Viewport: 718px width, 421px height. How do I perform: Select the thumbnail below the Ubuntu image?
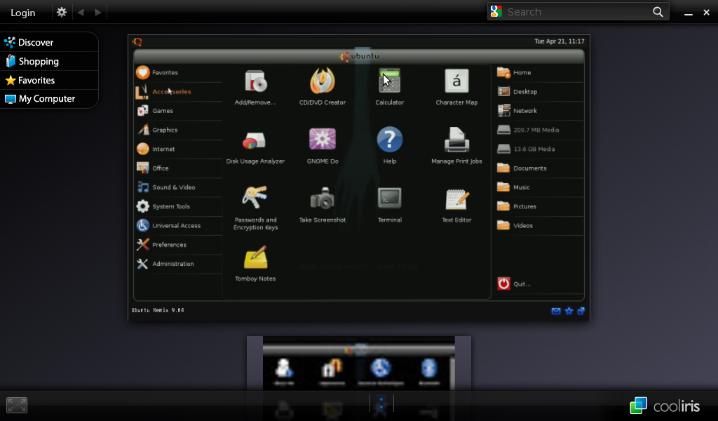pos(359,363)
